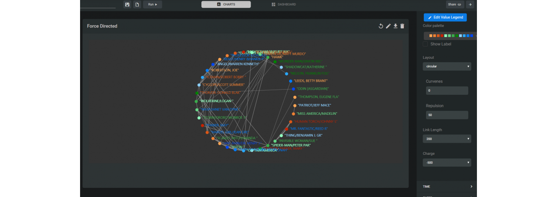Screen dimensions: 557x197
Task: Click the right arrow icon beside Share
Action: (470, 4)
